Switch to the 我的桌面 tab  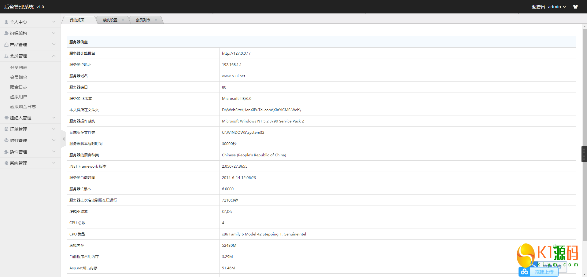coord(77,20)
